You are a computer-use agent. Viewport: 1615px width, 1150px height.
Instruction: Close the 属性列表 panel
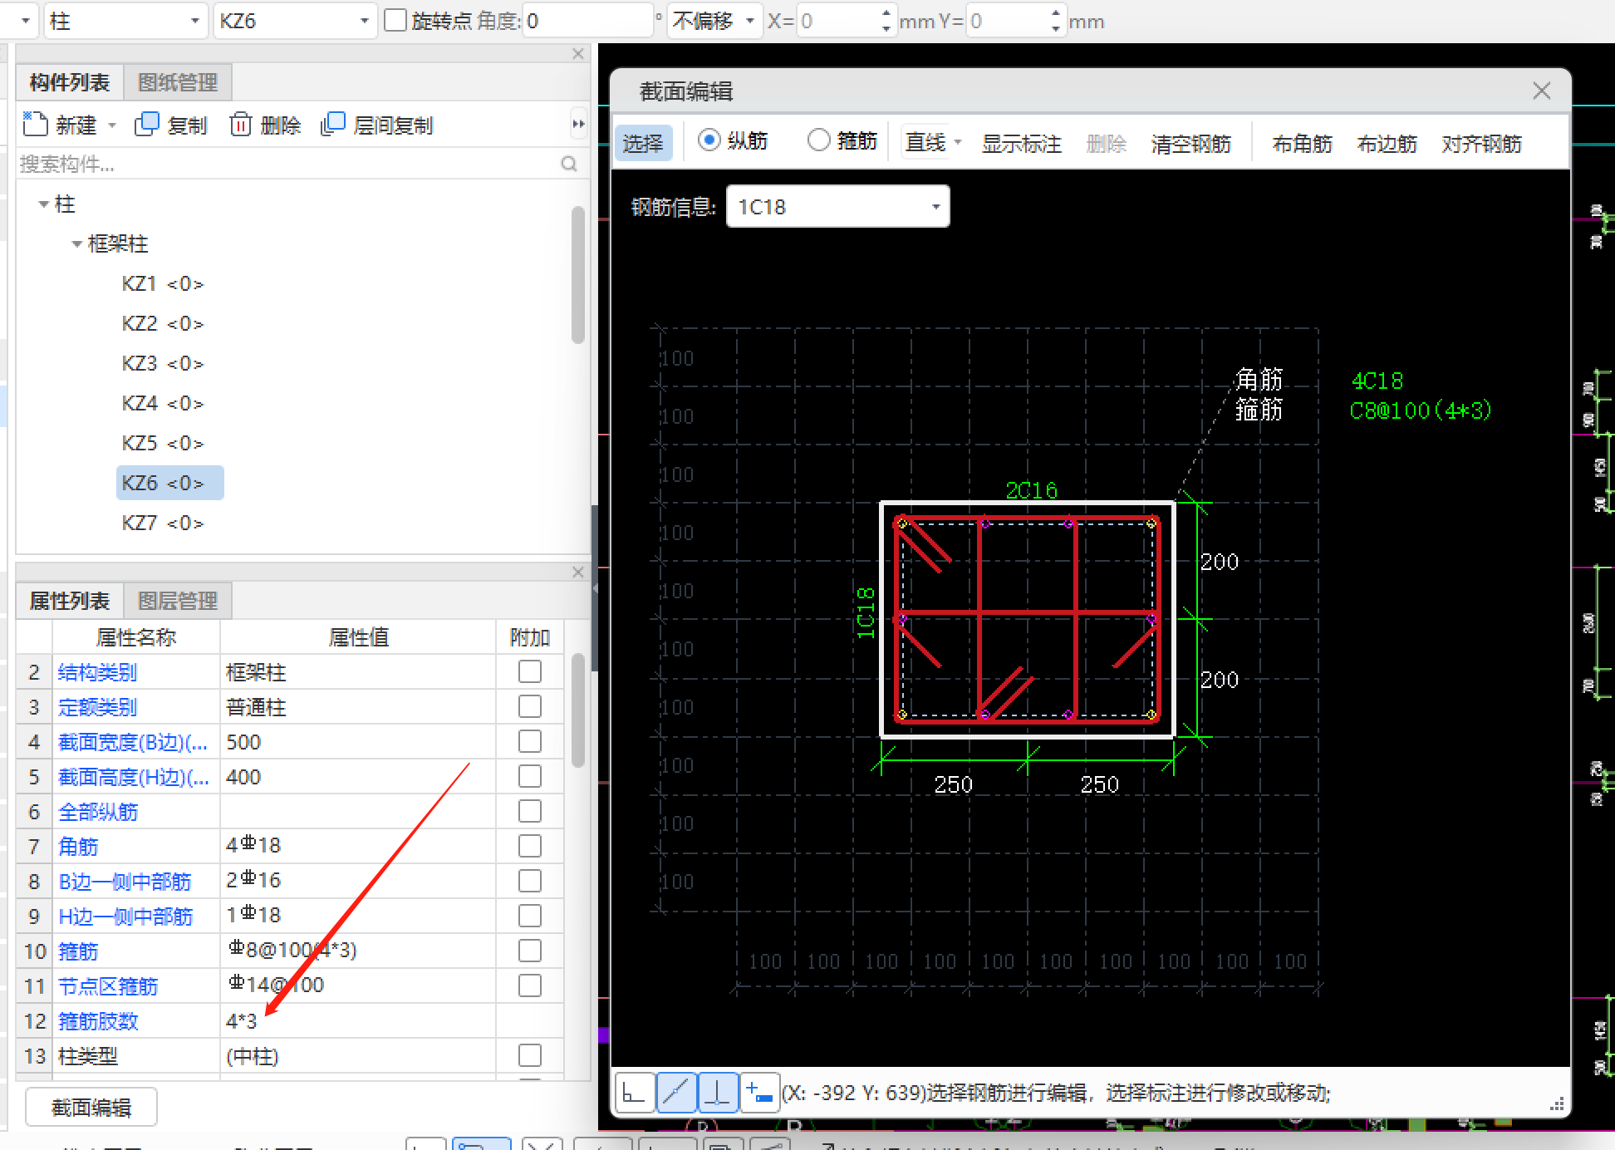[x=578, y=573]
